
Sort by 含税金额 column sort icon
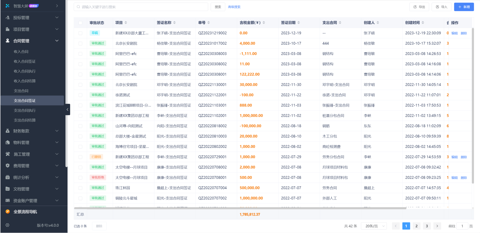tap(264, 23)
